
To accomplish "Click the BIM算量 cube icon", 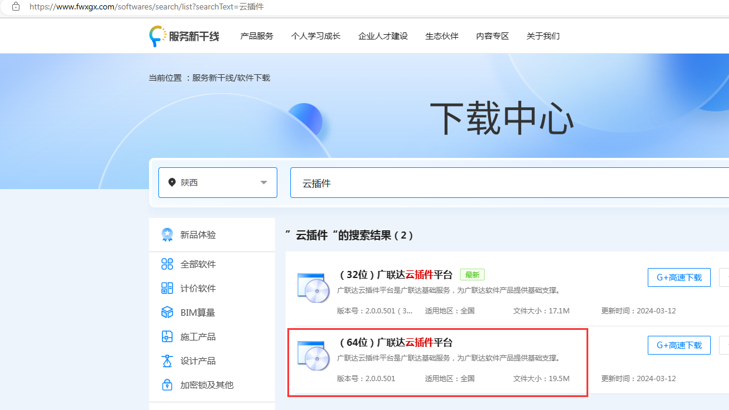I will pyautogui.click(x=167, y=312).
